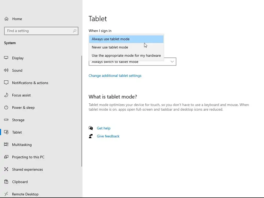Expand the "Always switch to tablet mode" dropdown arrow
Screen dimensions: 264x198
point(172,62)
